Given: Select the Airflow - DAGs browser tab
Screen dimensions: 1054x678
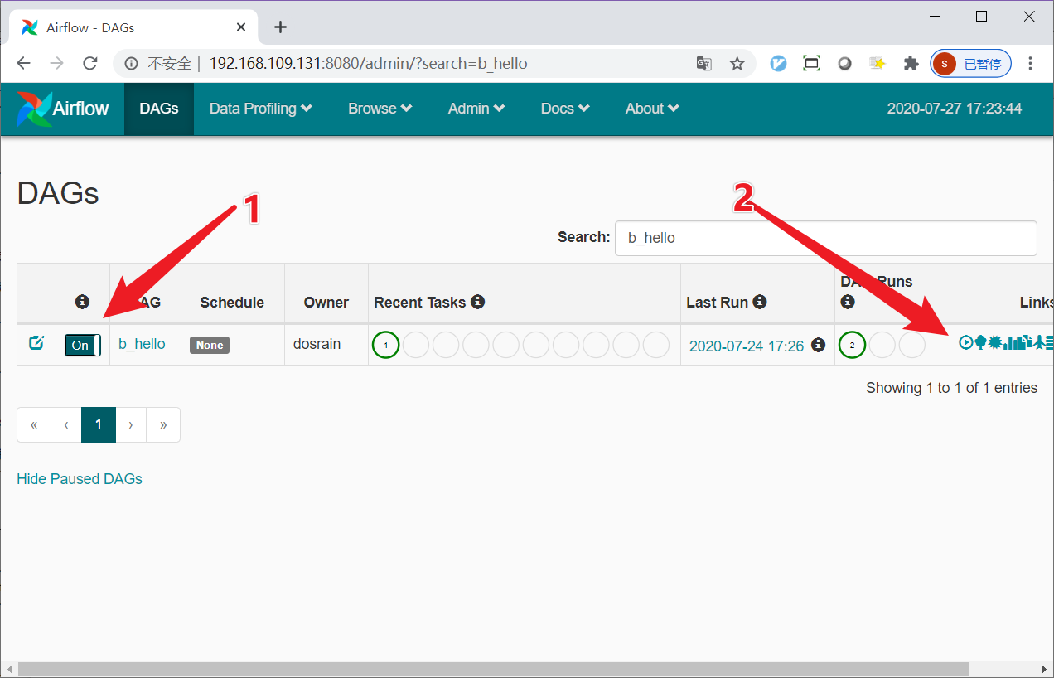Looking at the screenshot, I should tap(133, 27).
